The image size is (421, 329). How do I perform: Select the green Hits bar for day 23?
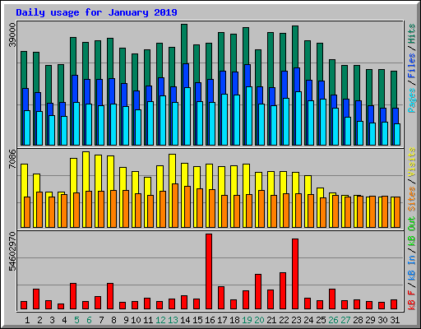(x=295, y=47)
